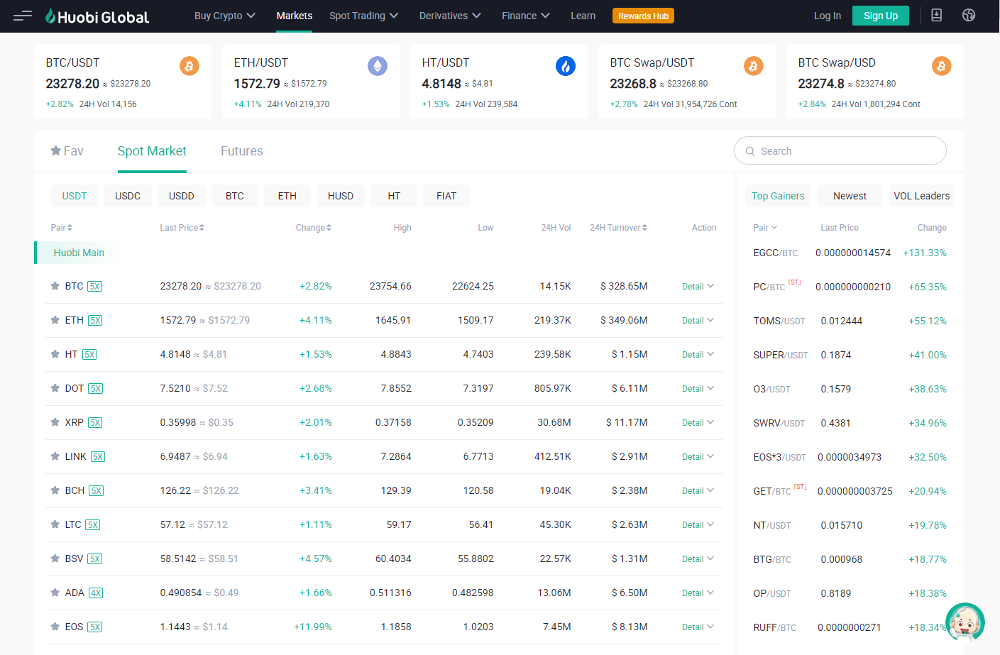Viewport: 1000px width, 655px height.
Task: Click the search magnifier icon
Action: (750, 151)
